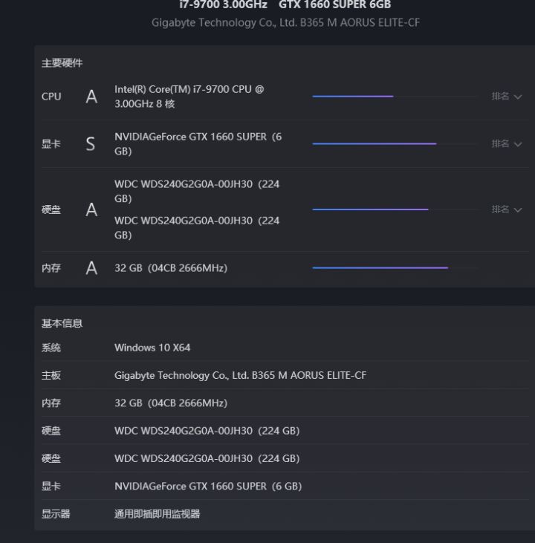Image resolution: width=535 pixels, height=543 pixels.
Task: Click the 系统 label in 基本信息
Action: 51,348
